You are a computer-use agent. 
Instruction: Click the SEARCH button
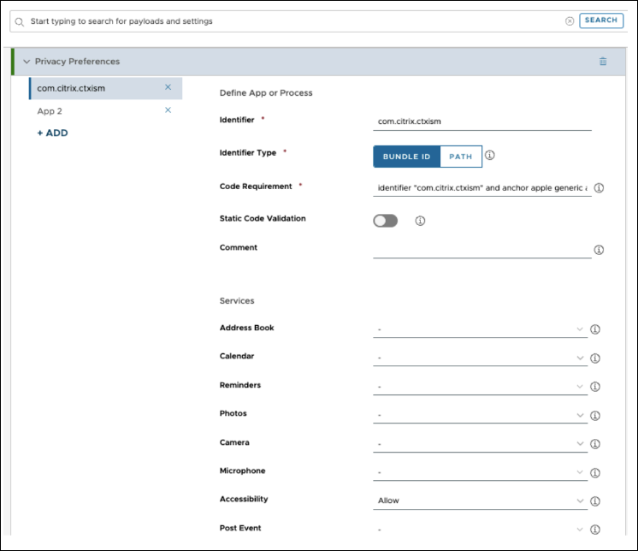[601, 21]
